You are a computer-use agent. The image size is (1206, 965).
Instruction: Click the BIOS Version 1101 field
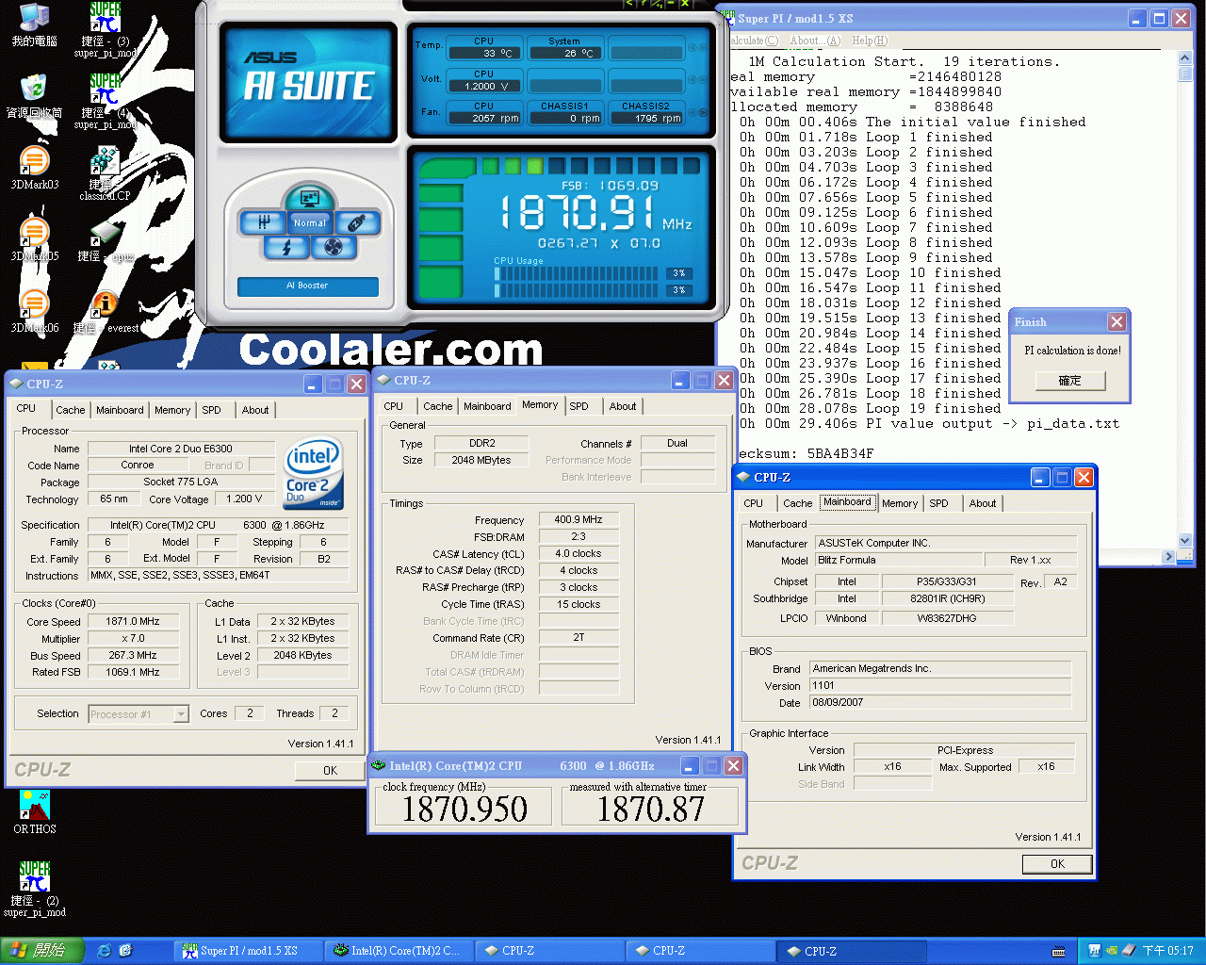click(x=940, y=686)
